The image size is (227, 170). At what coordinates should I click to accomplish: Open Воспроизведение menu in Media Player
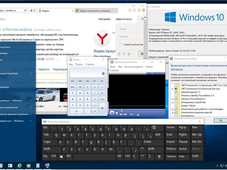click(x=134, y=67)
